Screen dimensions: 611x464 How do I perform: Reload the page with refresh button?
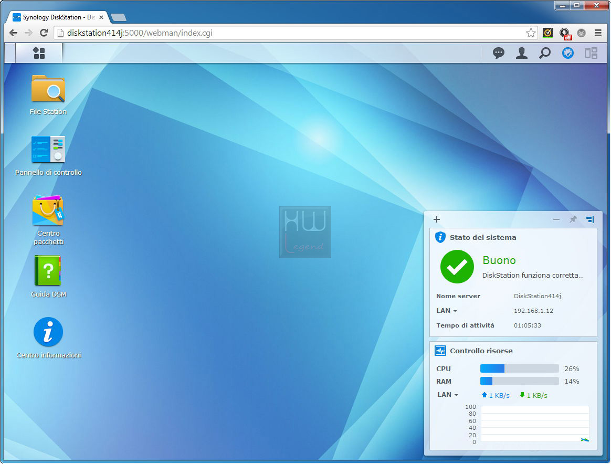[44, 33]
